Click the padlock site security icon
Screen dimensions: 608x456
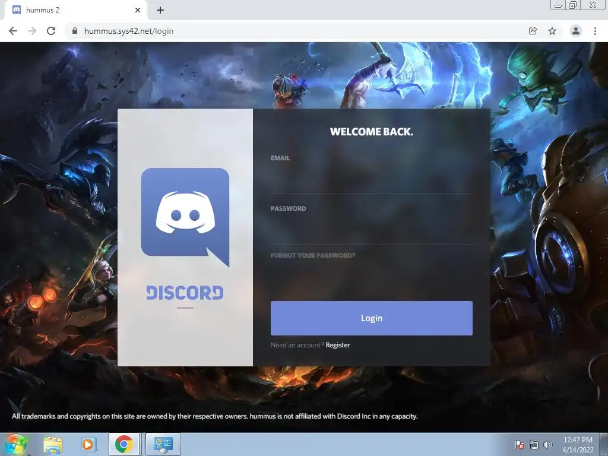coord(75,31)
